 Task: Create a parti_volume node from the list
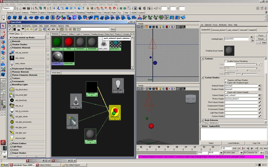point(12,63)
